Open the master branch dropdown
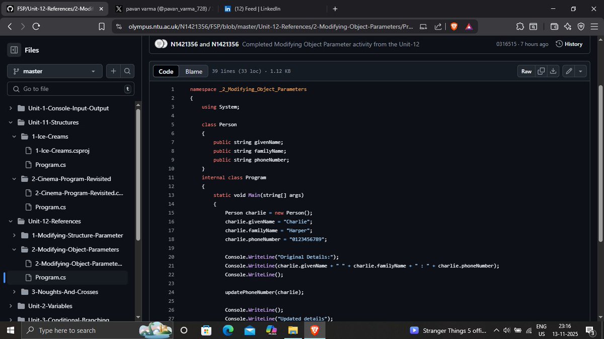The image size is (604, 339). click(54, 71)
